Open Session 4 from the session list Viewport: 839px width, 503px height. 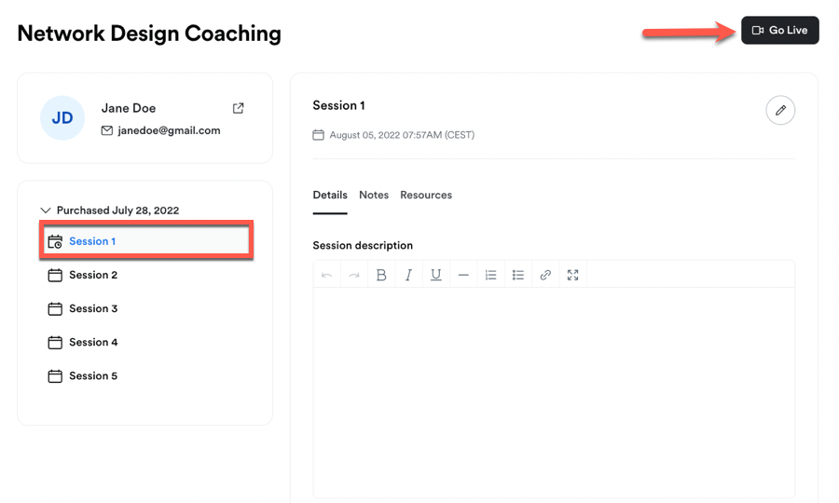click(92, 343)
